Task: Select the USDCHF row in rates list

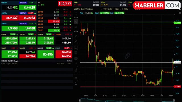Action: (x=55, y=24)
